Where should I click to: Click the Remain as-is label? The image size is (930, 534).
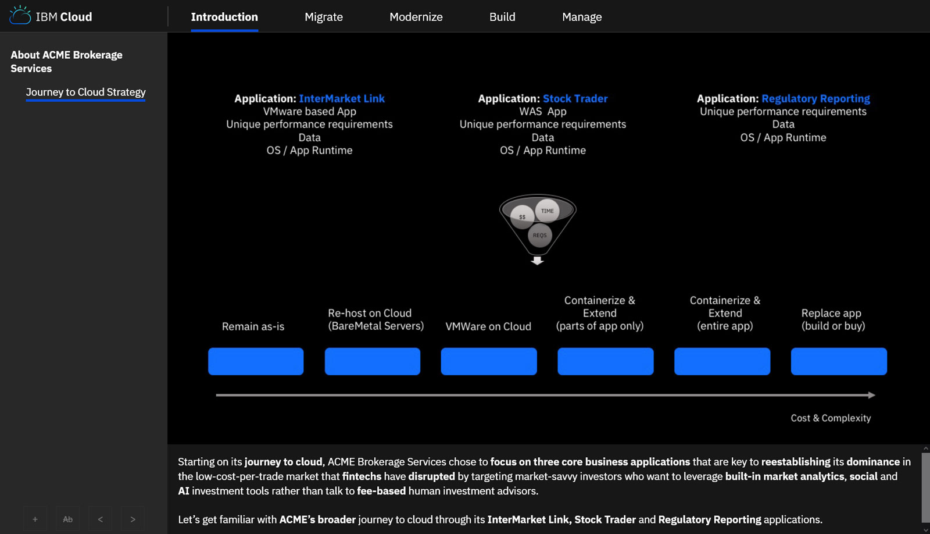pyautogui.click(x=253, y=326)
